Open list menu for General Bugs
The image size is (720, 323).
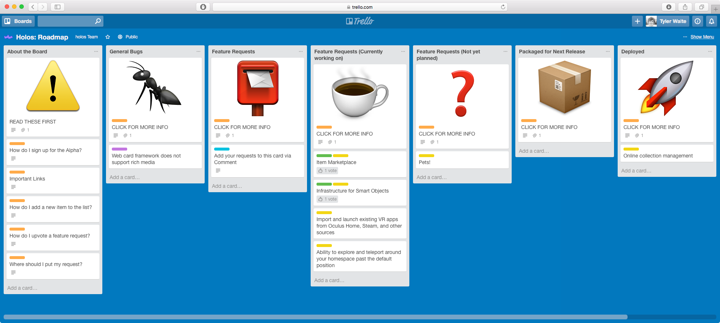pos(198,52)
